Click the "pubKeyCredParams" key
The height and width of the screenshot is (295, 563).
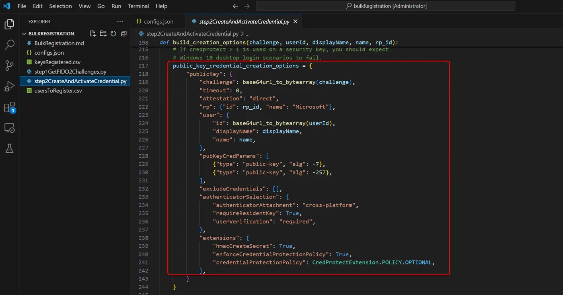click(229, 156)
